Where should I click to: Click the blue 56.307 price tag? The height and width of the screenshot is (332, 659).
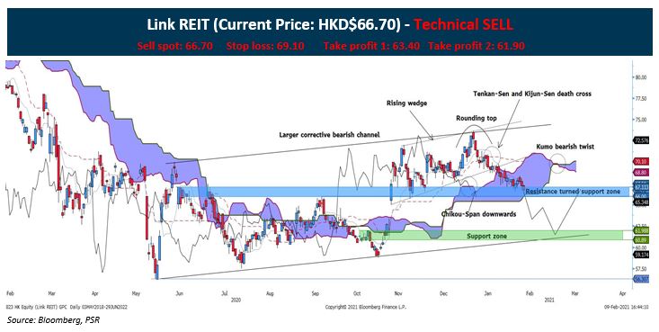pos(640,279)
